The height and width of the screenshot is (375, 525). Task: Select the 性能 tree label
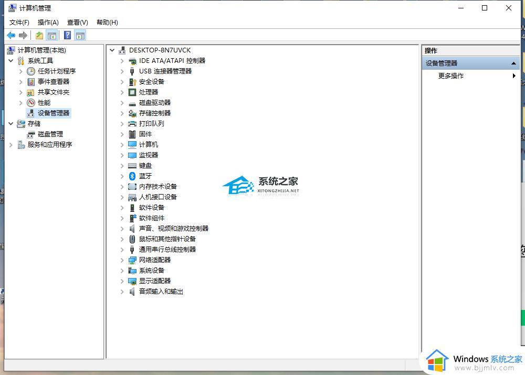pyautogui.click(x=44, y=103)
